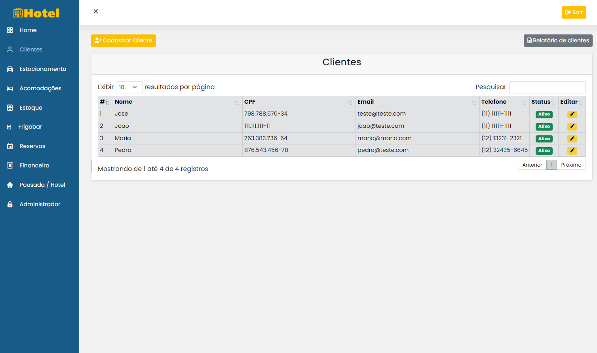
Task: Click the Pesquisar search field
Action: coord(547,87)
